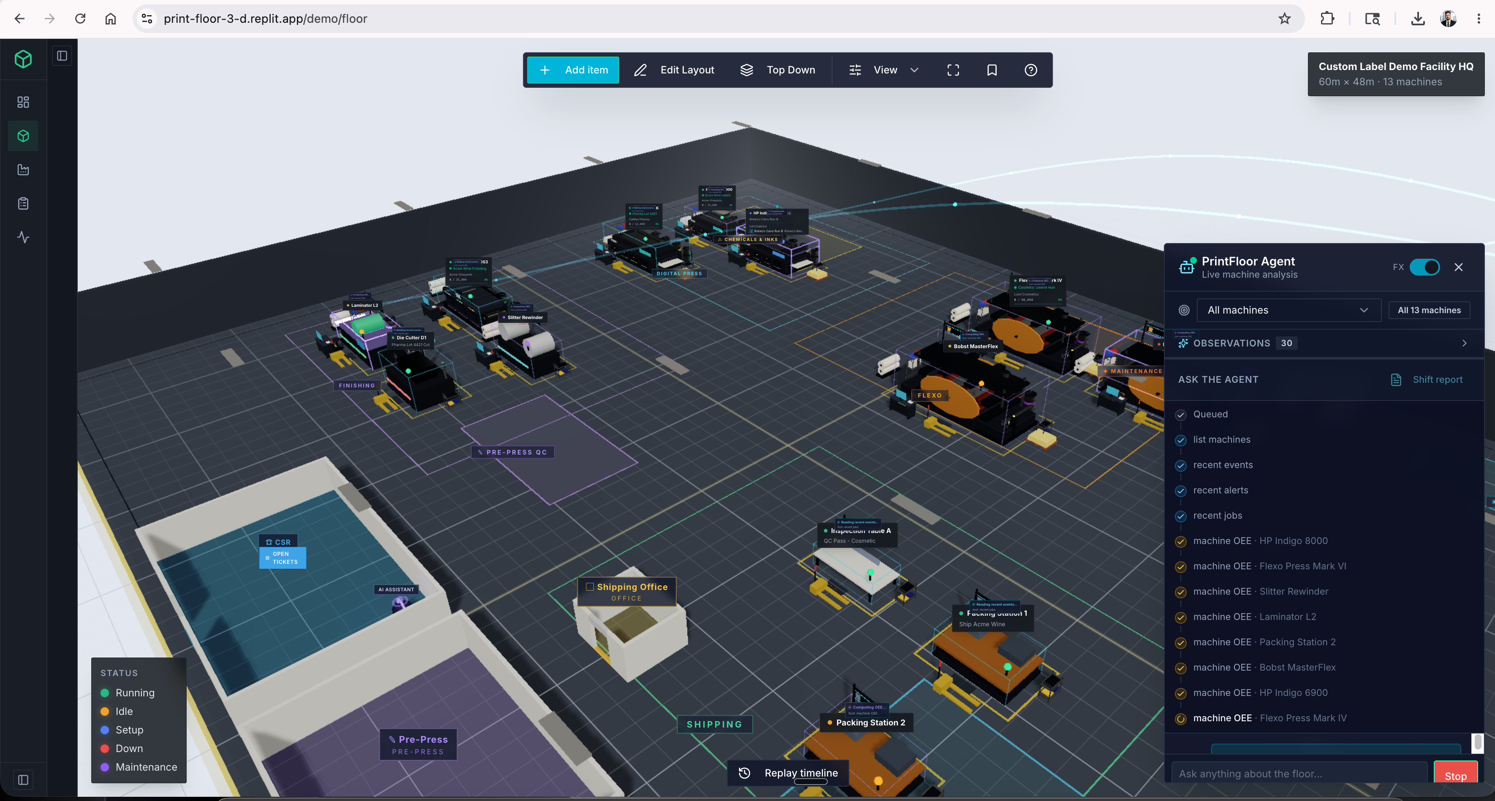Click the Slitter Rewinder machine label
The height and width of the screenshot is (801, 1495).
coord(522,317)
